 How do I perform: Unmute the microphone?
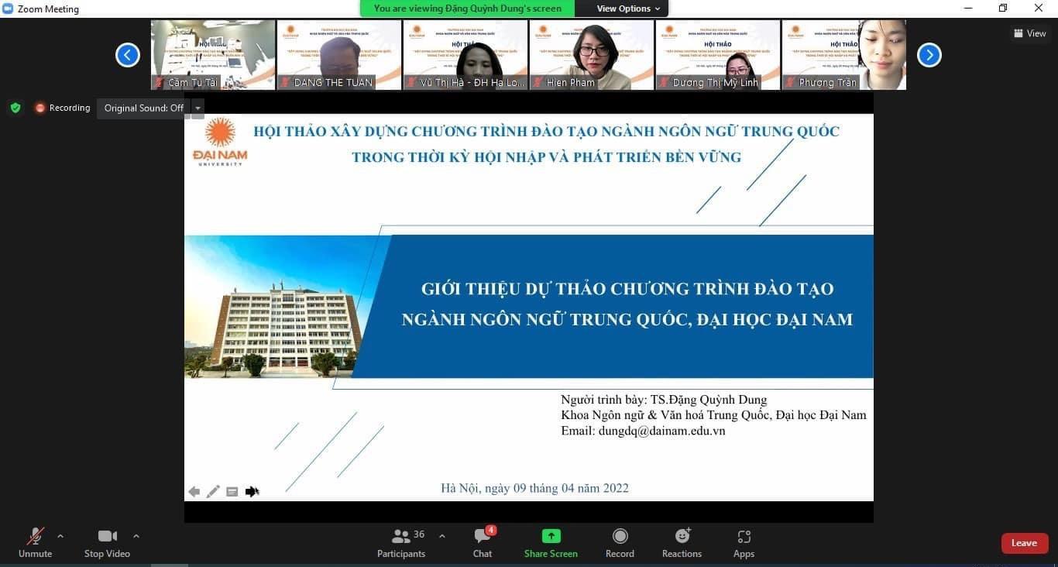(35, 542)
